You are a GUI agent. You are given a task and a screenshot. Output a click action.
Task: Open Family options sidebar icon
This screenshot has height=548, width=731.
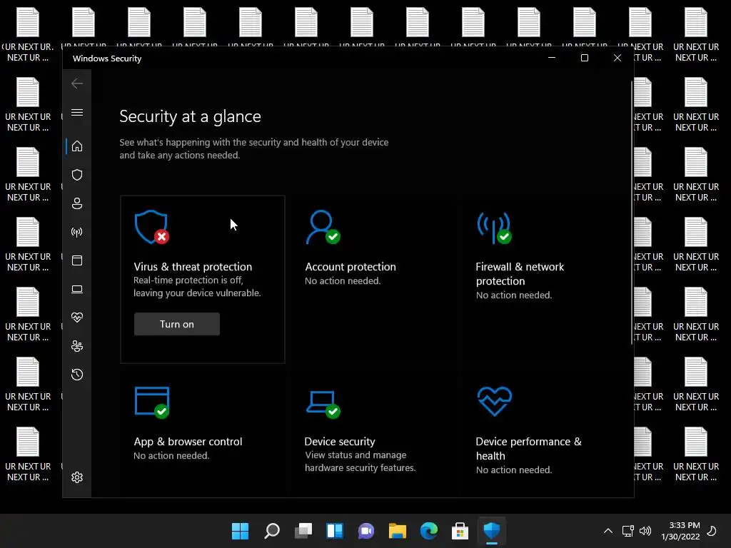(77, 346)
